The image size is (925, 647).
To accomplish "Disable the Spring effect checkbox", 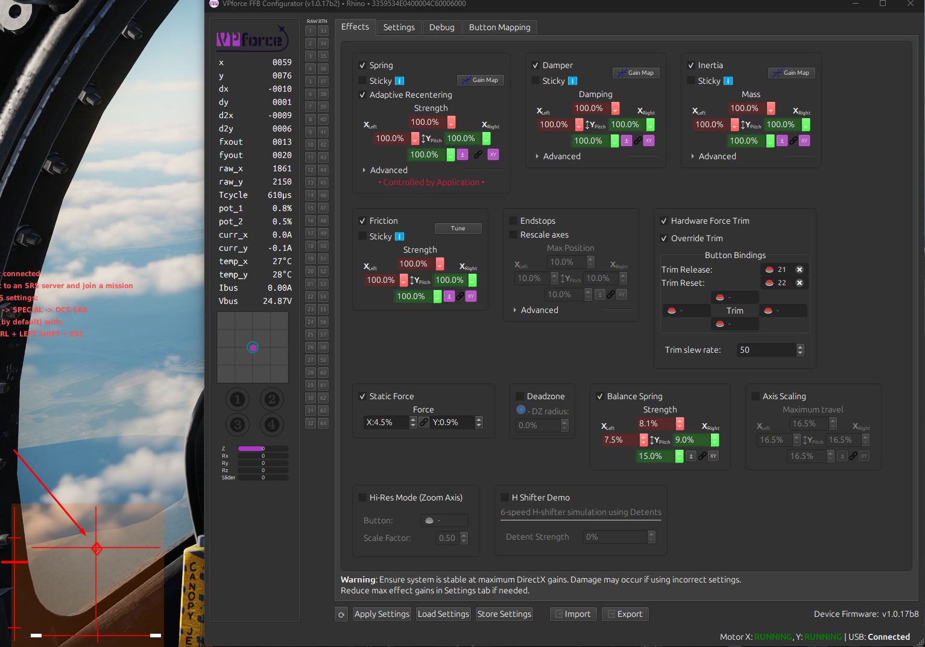I will click(362, 65).
